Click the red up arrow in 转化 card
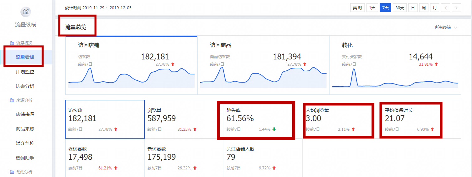Image resolution: width=472 pixels, height=177 pixels. tap(436, 64)
